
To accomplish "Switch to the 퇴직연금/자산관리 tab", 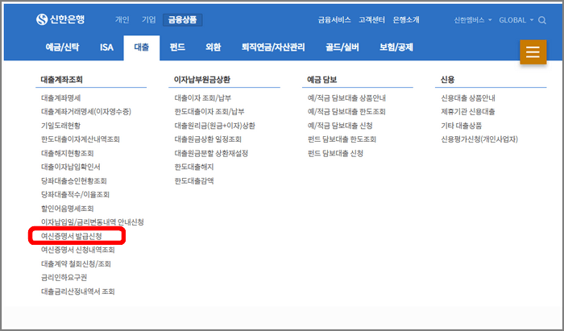I will pyautogui.click(x=273, y=47).
